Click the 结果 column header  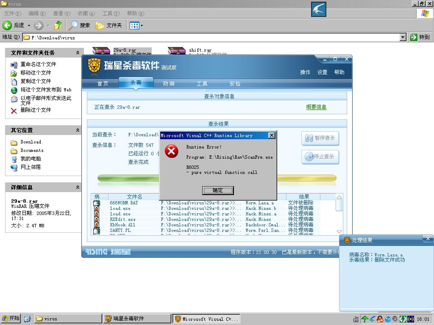(303, 196)
